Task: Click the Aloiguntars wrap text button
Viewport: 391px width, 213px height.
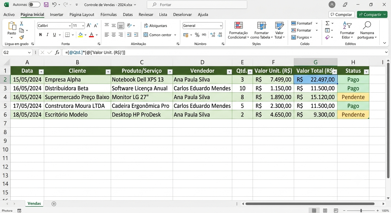Action: tap(156, 26)
